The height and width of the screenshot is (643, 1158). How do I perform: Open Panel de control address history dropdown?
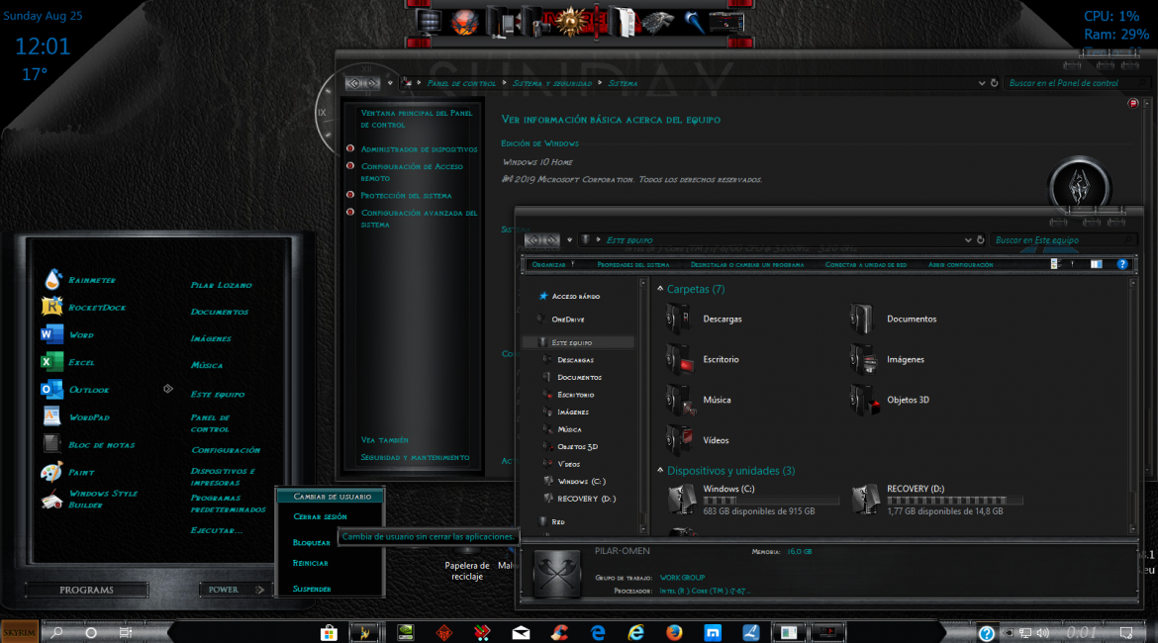click(x=982, y=83)
